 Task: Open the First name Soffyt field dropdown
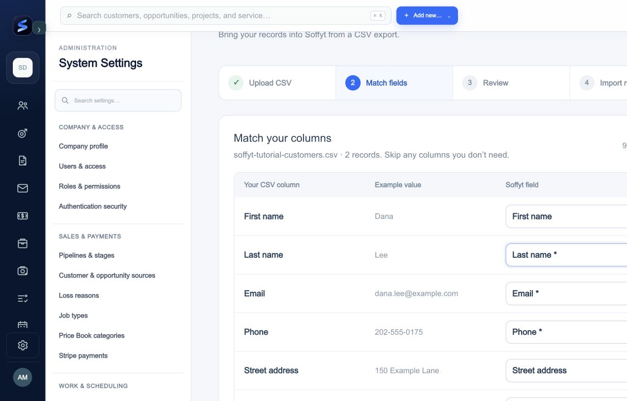pos(566,216)
